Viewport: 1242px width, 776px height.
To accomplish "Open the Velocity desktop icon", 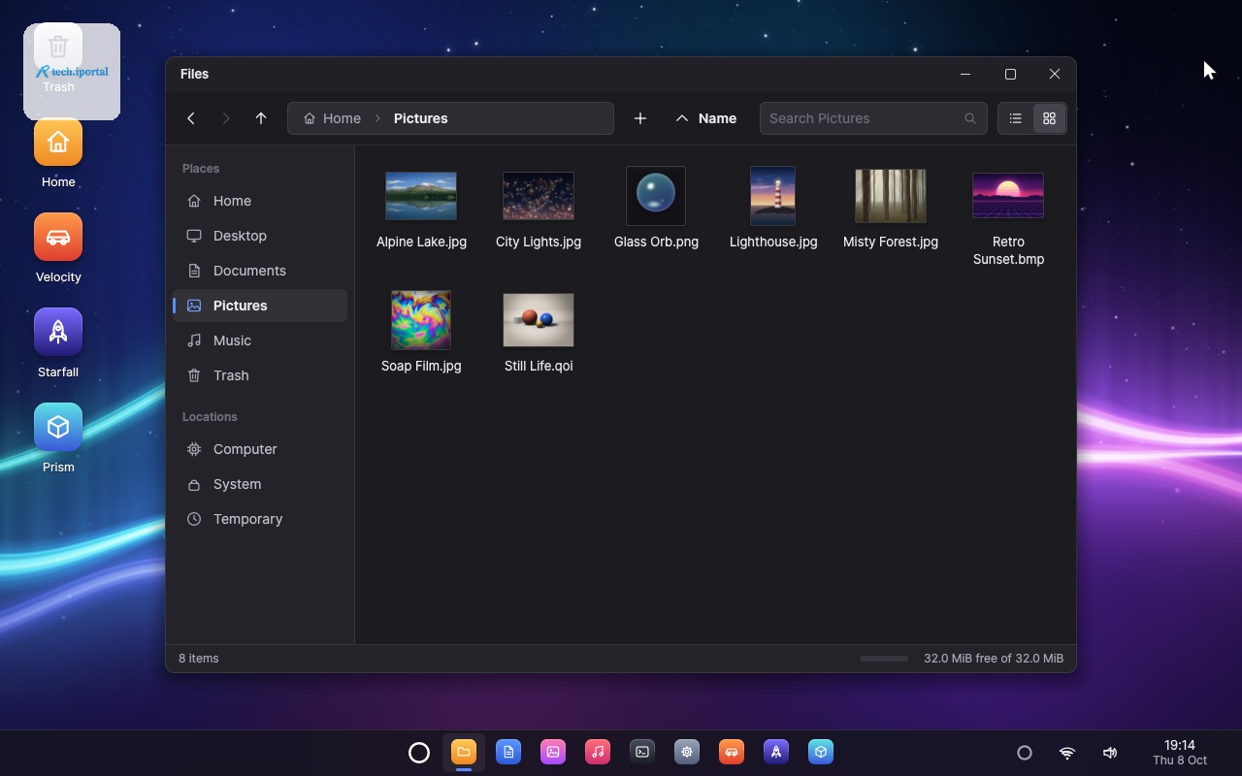I will (x=58, y=249).
